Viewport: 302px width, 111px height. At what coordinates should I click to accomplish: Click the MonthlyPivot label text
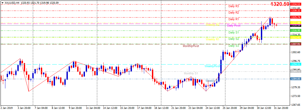pos(191,46)
